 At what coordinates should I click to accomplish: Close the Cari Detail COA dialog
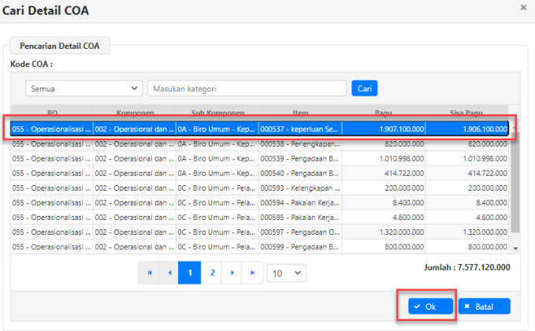click(523, 7)
